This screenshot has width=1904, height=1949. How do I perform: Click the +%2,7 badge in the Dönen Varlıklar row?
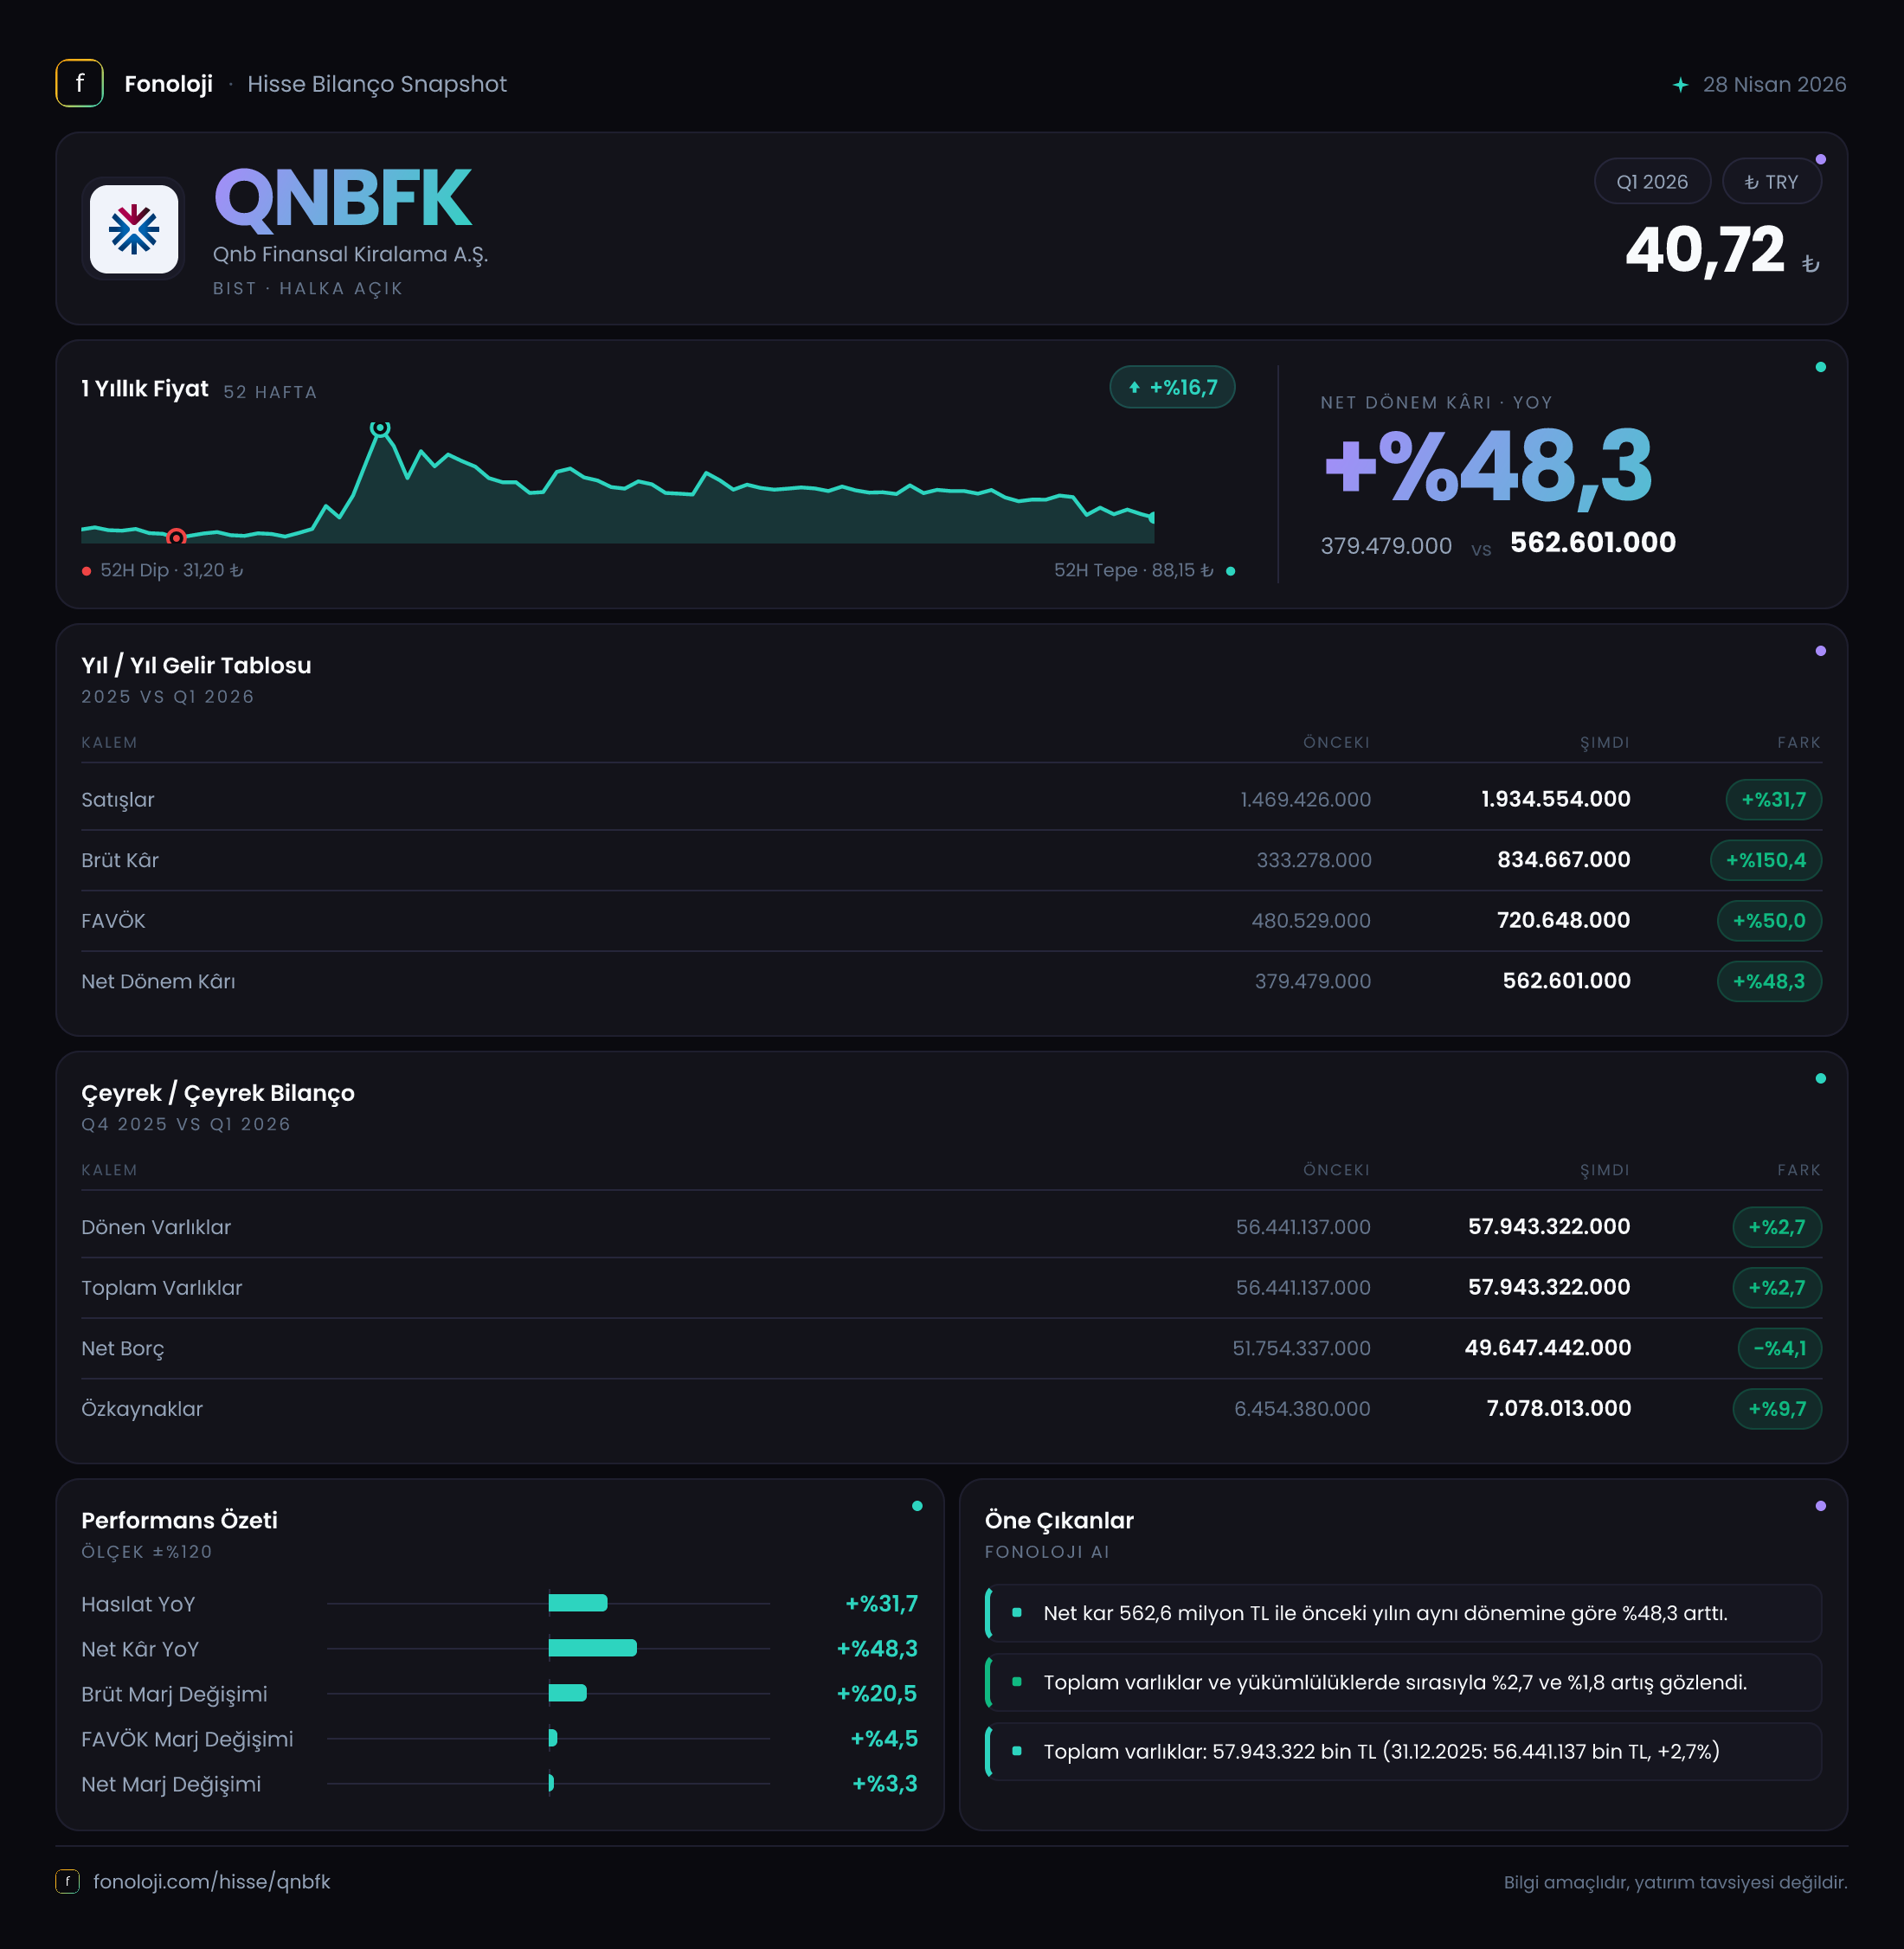[x=1777, y=1227]
